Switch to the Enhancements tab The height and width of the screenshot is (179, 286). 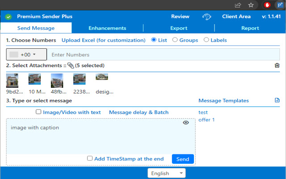[x=107, y=28]
